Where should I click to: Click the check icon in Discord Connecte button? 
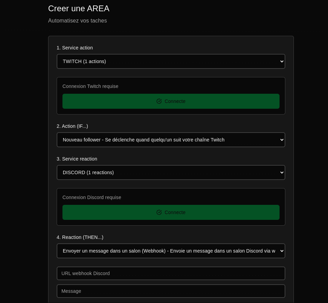coord(159,212)
